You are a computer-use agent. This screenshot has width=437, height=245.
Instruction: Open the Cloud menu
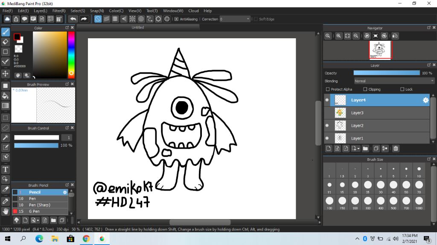(193, 11)
